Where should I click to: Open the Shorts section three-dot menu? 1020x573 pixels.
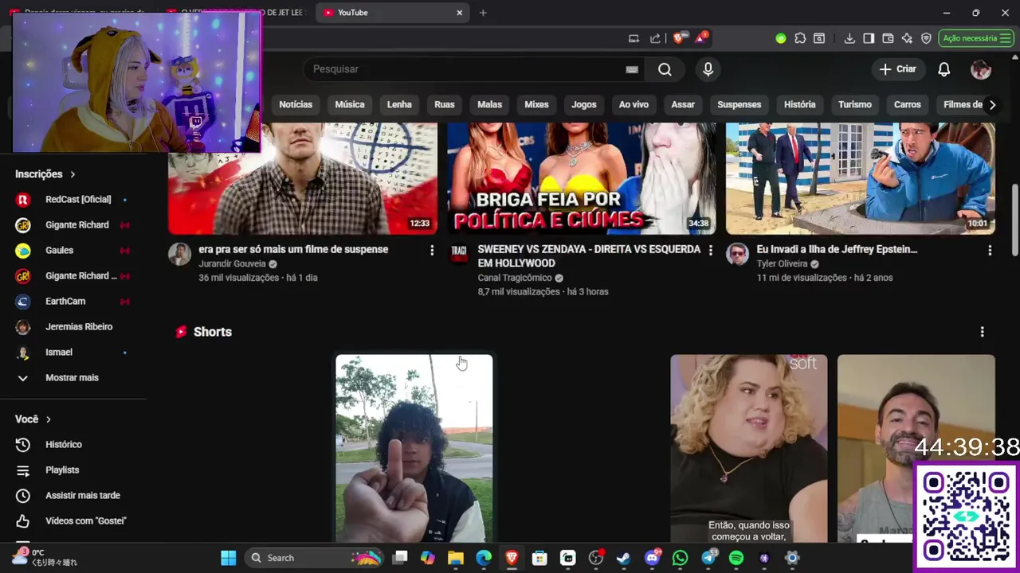[x=982, y=332]
